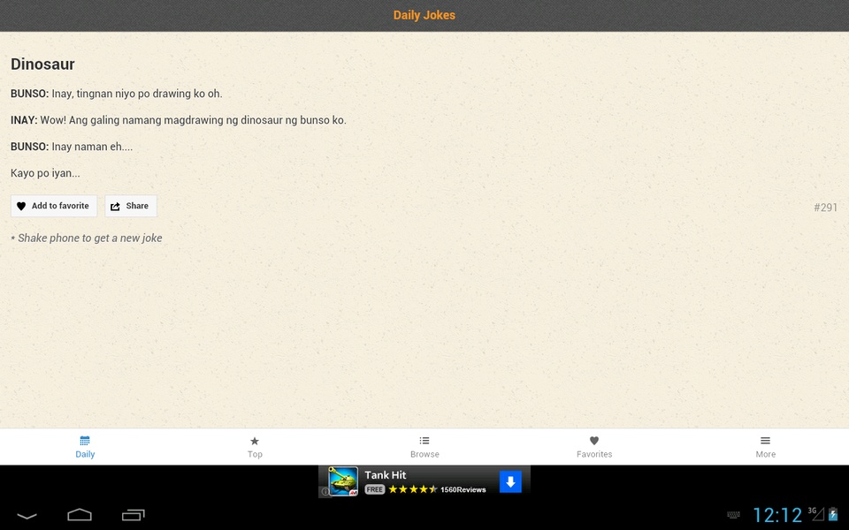Tap joke number #291

[x=825, y=208]
